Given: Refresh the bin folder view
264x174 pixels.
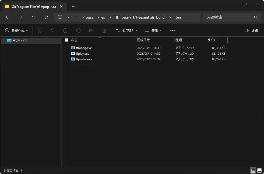Looking at the screenshot, I should (46, 17).
